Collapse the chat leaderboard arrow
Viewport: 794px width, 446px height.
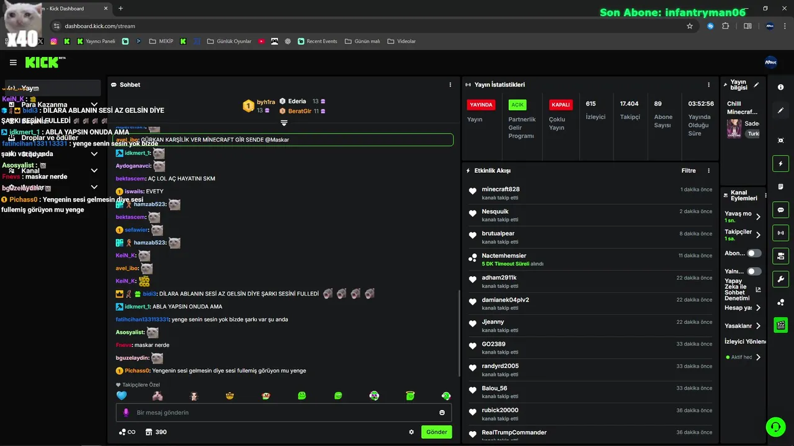pos(284,123)
